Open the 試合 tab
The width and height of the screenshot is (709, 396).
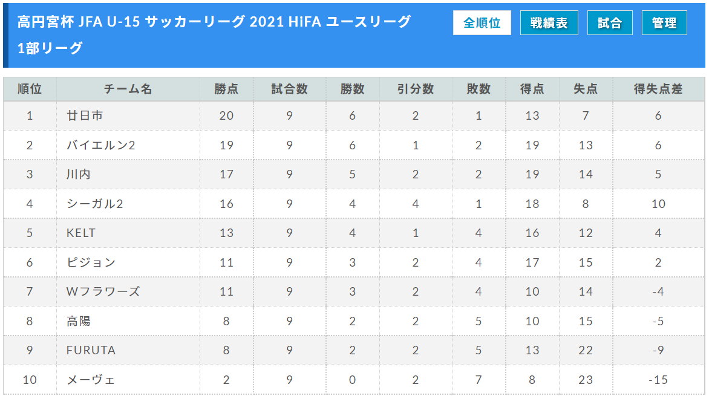click(610, 22)
